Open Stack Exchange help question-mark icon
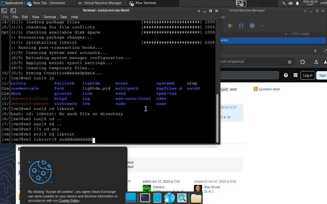The width and height of the screenshot is (327, 204). [x=286, y=75]
